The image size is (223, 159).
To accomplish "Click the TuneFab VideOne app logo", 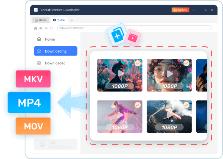I will pos(36,10).
